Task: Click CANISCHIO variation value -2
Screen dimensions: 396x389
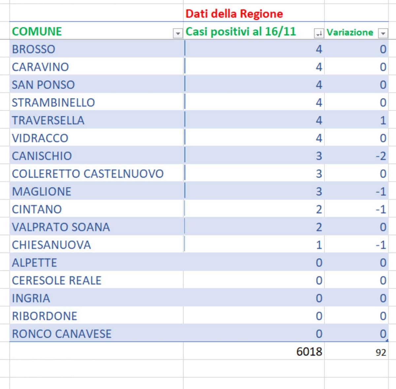Action: click(x=380, y=156)
